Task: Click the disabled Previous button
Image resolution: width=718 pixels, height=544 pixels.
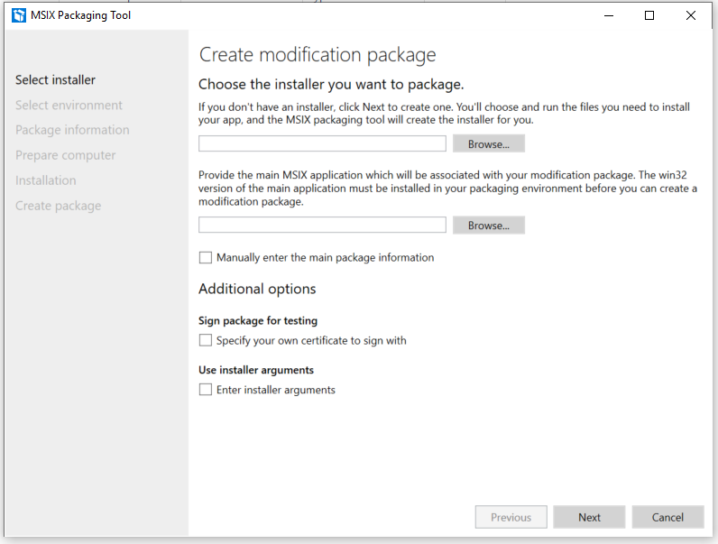Action: point(511,517)
